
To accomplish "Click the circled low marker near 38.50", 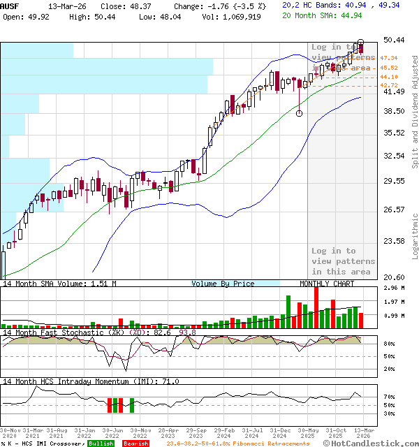I will (x=300, y=112).
